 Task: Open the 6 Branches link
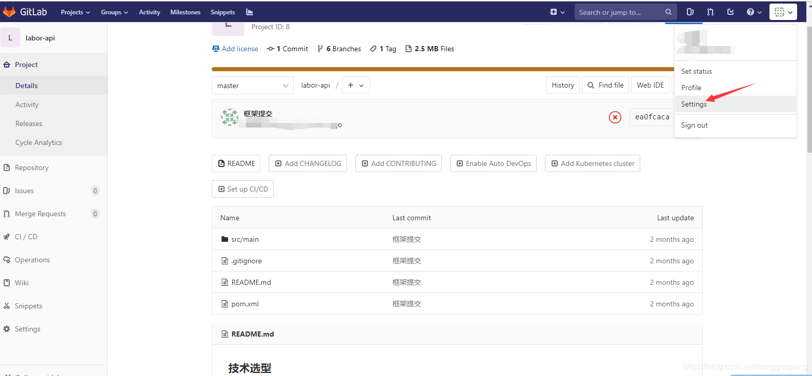point(339,49)
